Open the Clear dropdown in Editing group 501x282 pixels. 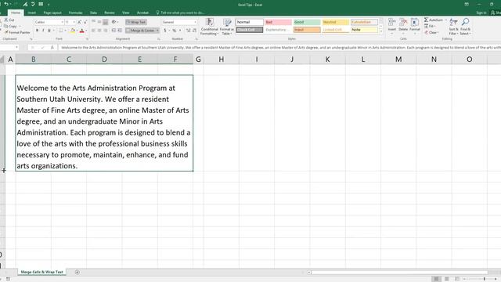pyautogui.click(x=431, y=32)
